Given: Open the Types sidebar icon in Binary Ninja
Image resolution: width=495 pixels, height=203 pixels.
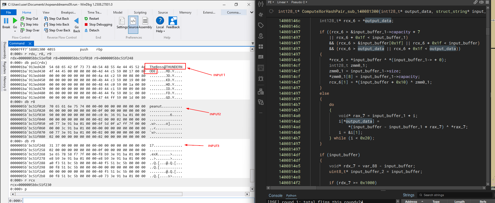Looking at the screenshot, I should tap(261, 4).
